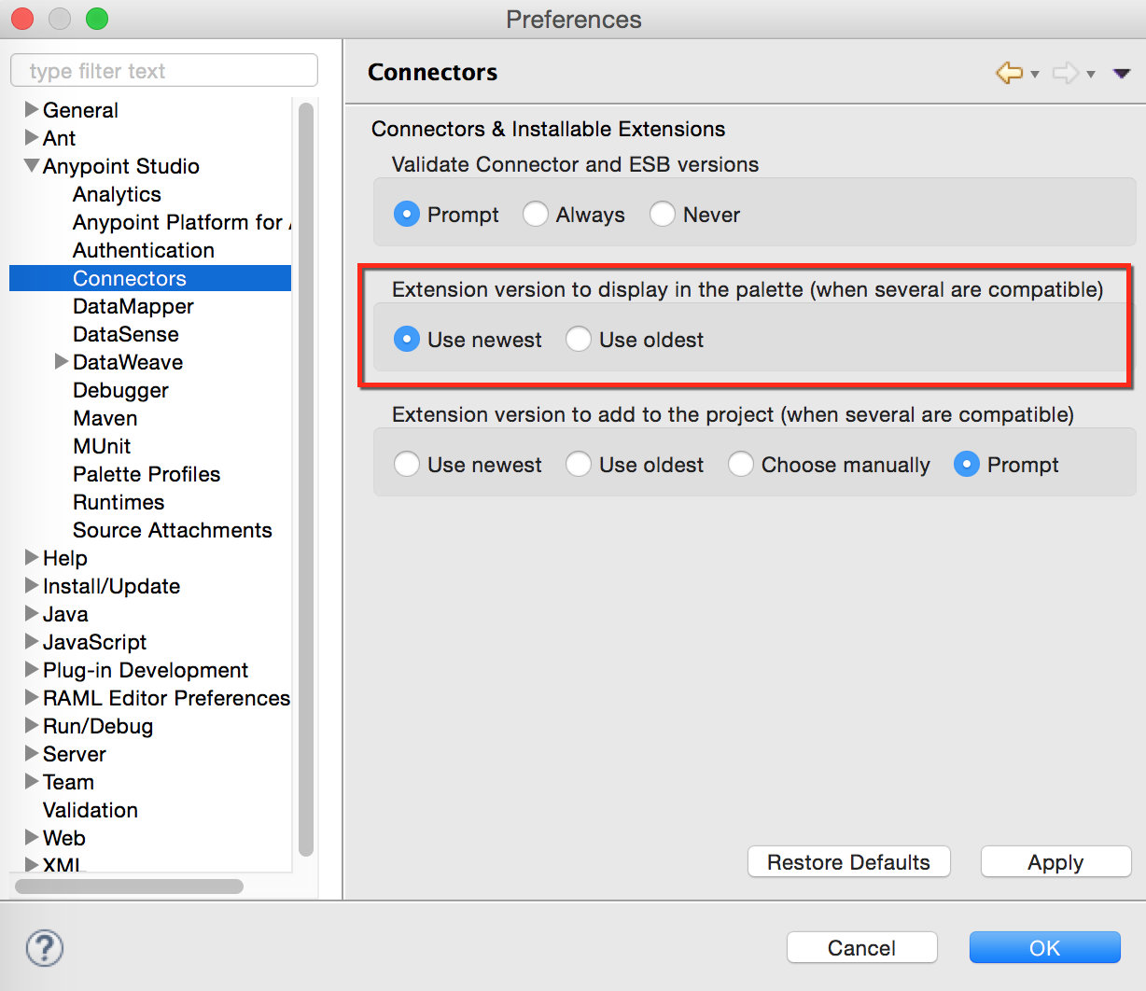Select Choose manually for project extension
The height and width of the screenshot is (991, 1146).
pos(741,465)
